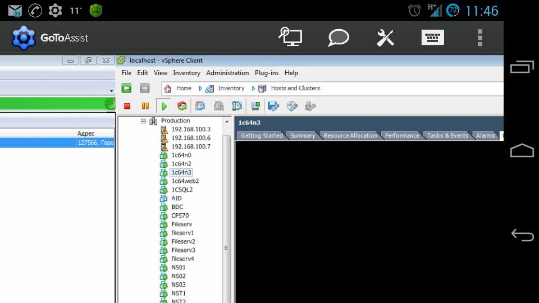The image size is (539, 303).
Task: Open GoToAssist screen view zoom tool
Action: tap(290, 37)
